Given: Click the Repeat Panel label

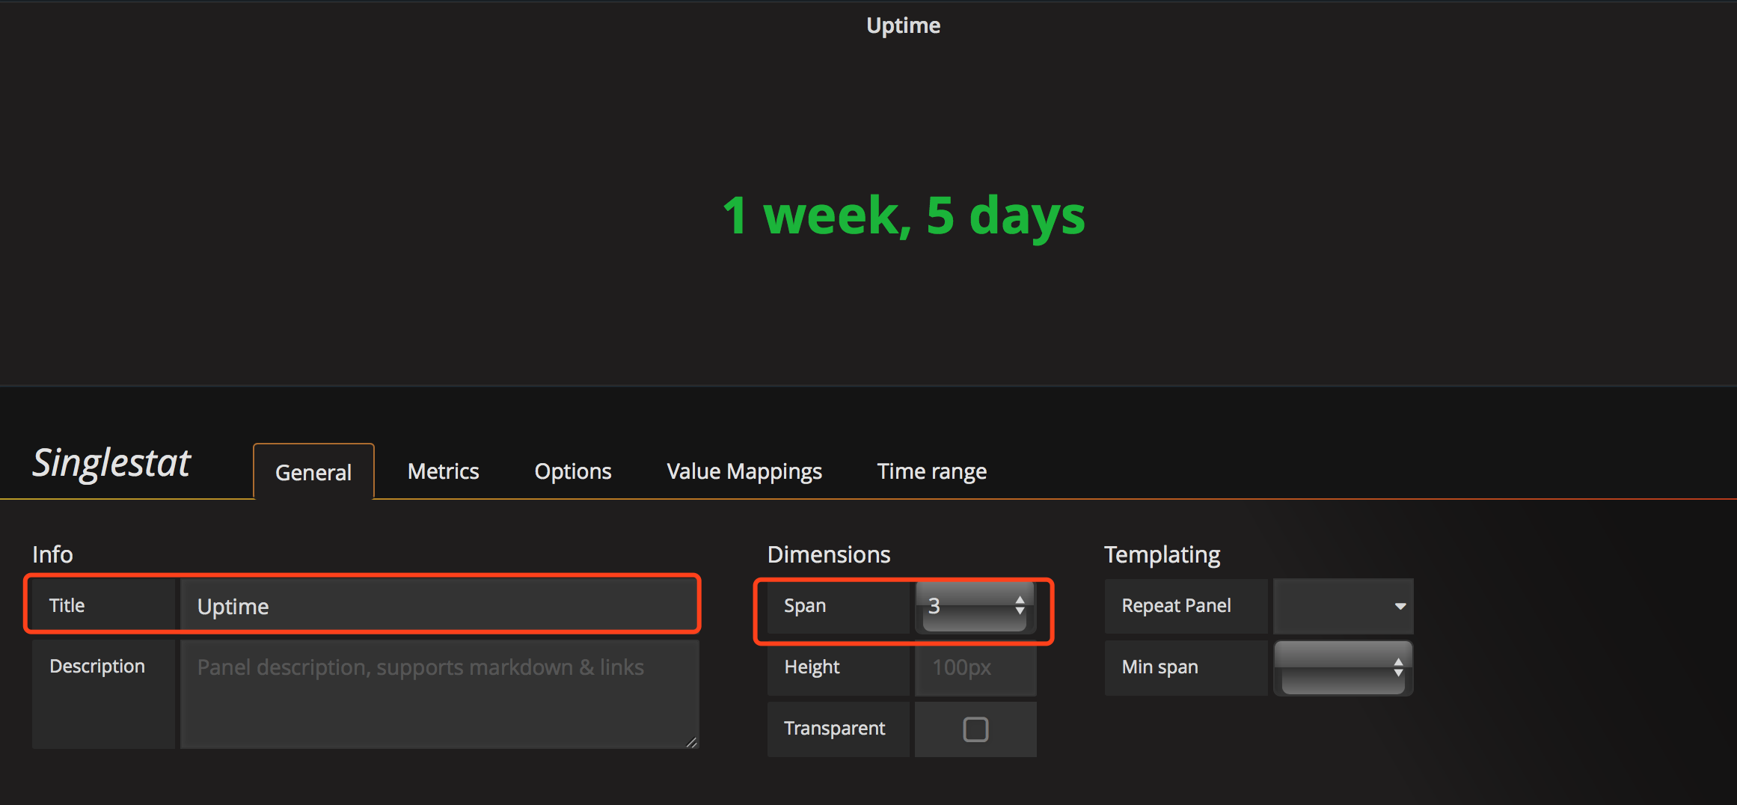Looking at the screenshot, I should (x=1176, y=606).
